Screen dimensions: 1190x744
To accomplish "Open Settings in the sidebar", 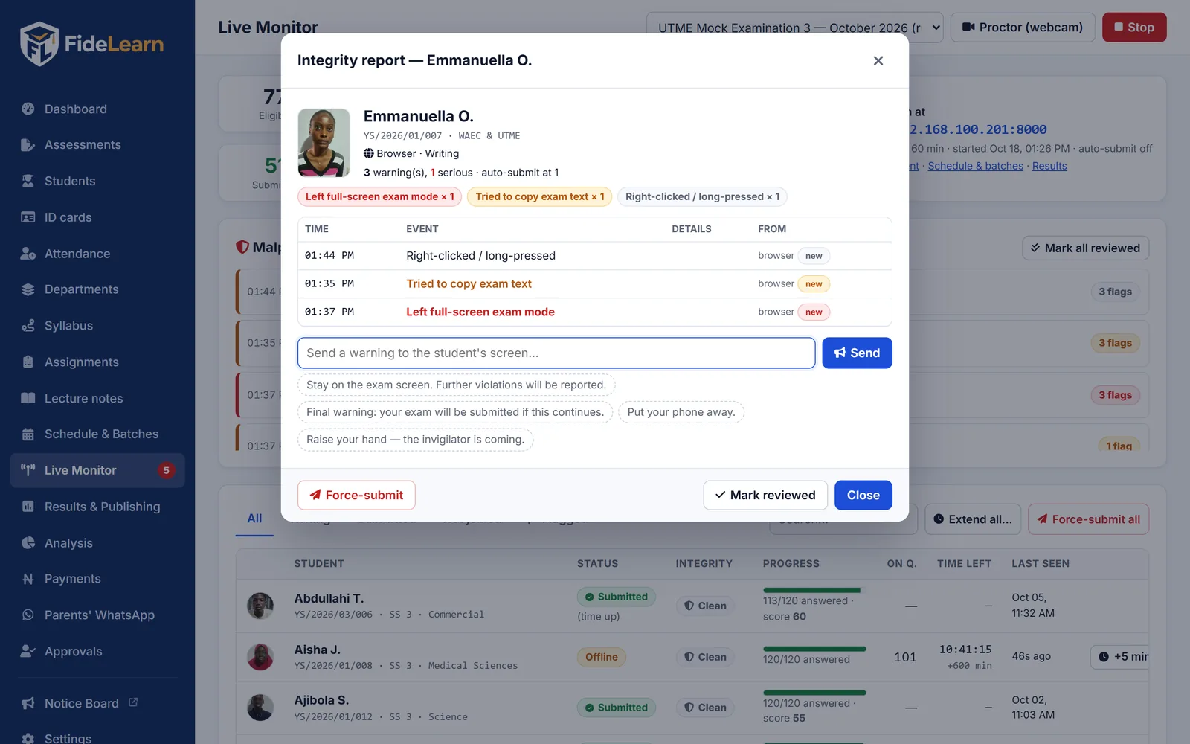I will pos(97,738).
